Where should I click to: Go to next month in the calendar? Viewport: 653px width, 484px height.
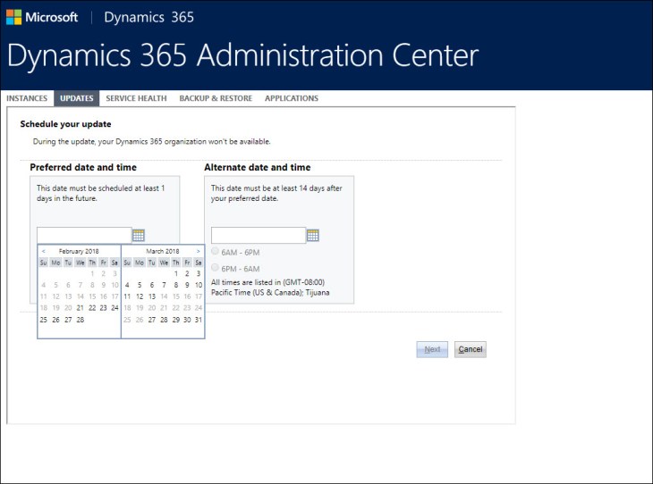[x=199, y=251]
